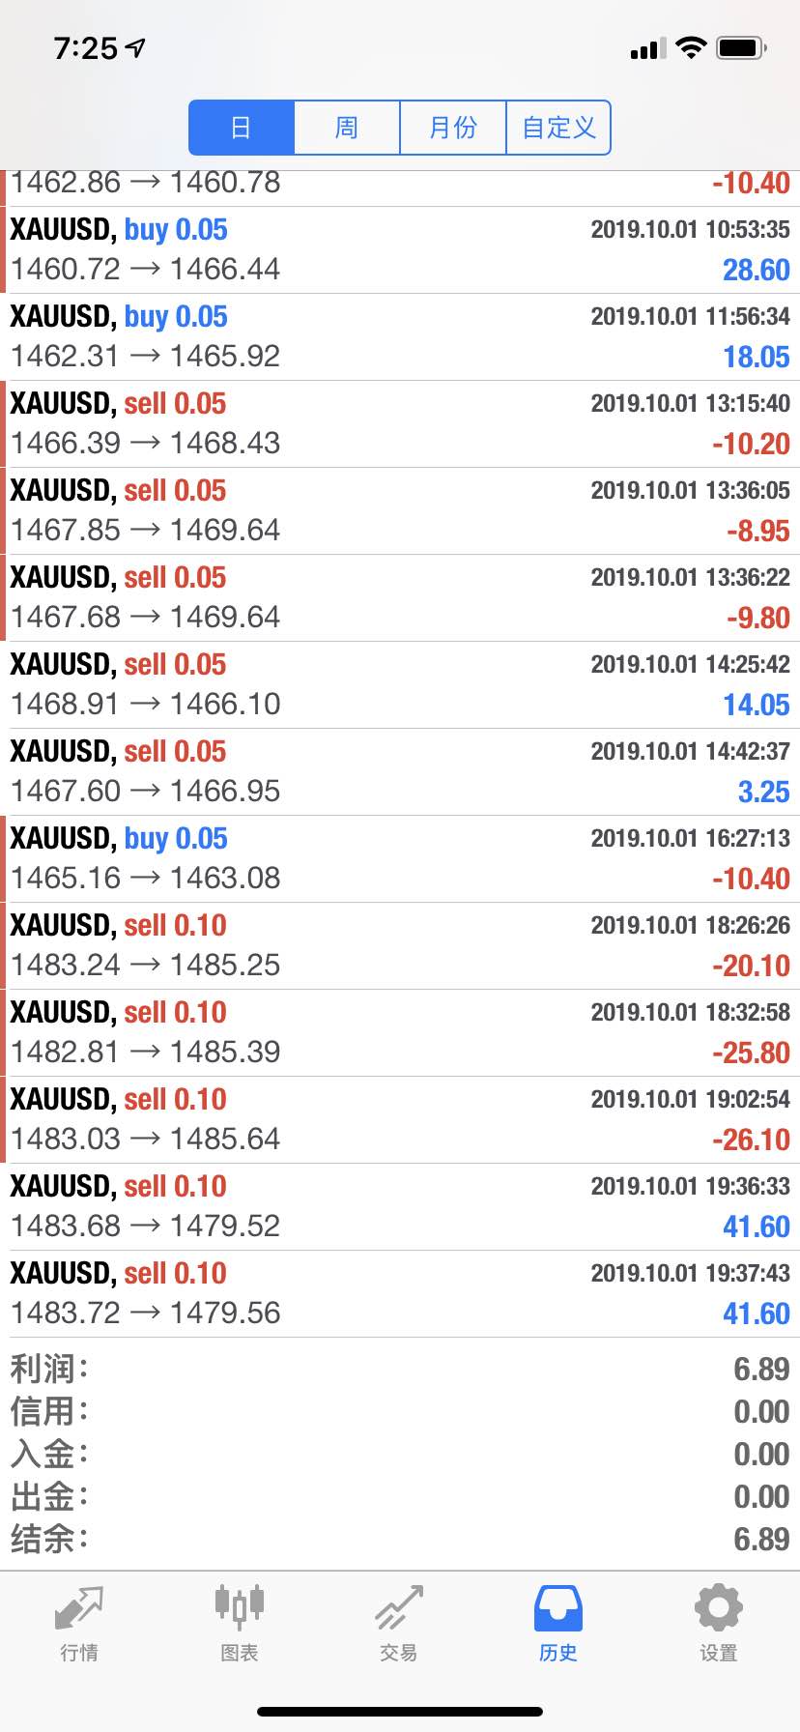Switch to the 周 week tab
Screen dimensions: 800x1732
[x=347, y=128]
